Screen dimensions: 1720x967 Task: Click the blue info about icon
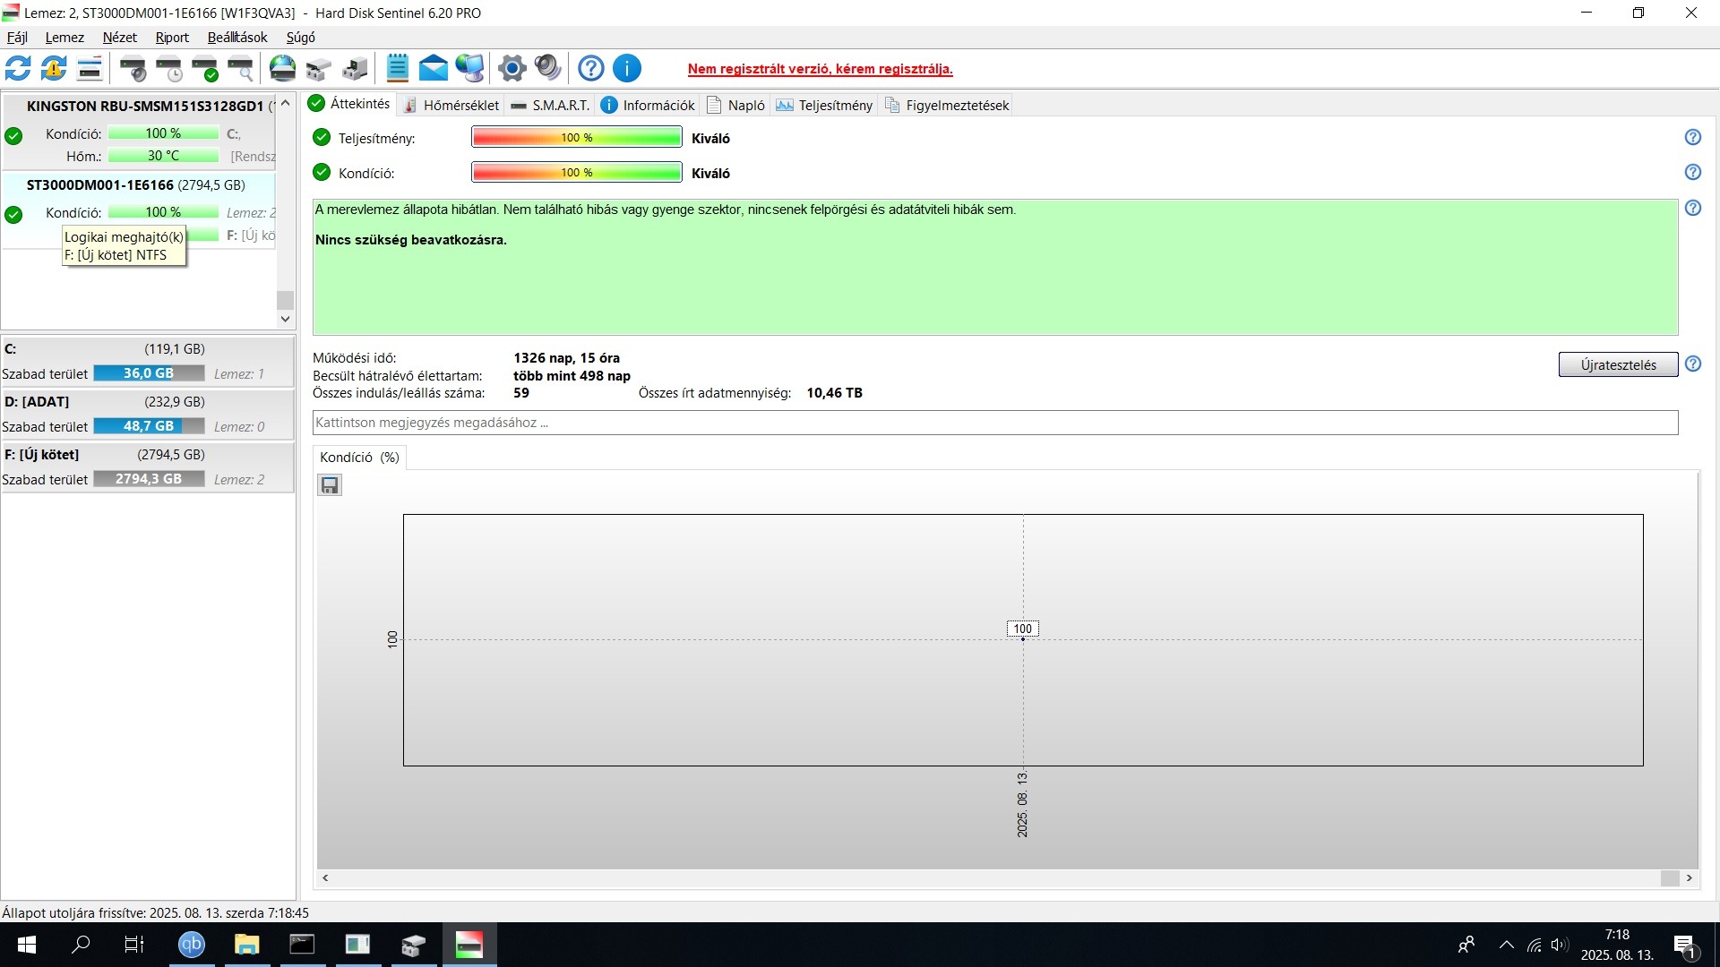627,68
